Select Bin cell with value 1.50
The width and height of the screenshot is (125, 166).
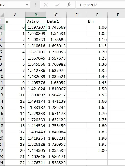pos(97,89)
